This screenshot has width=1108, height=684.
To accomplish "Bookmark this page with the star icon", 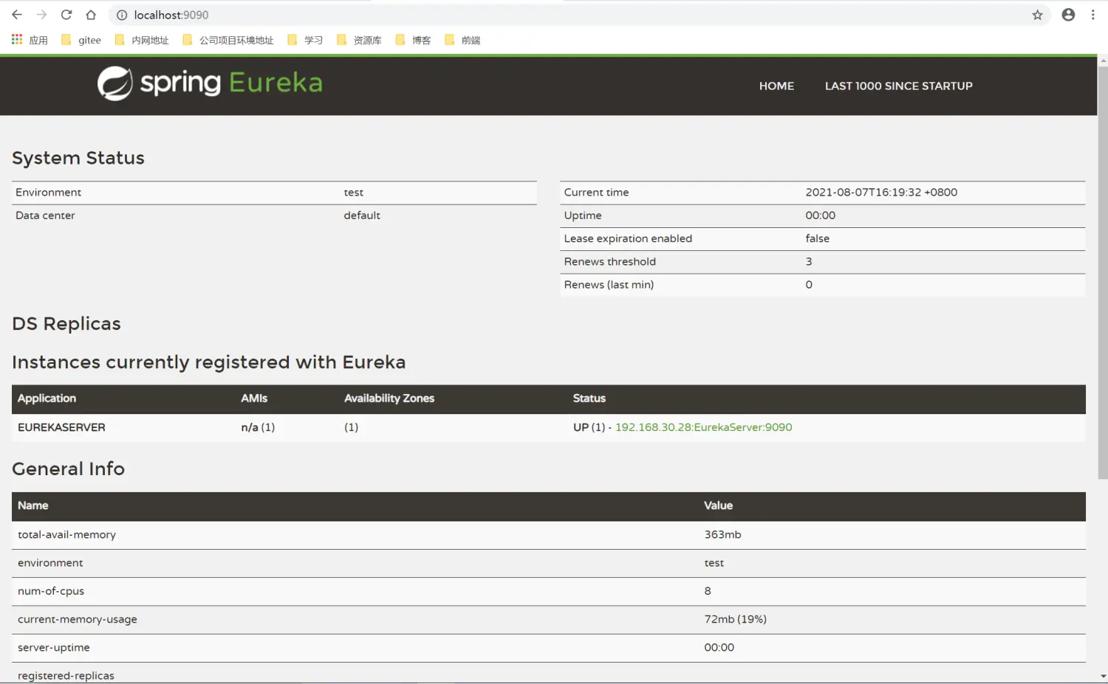I will click(x=1037, y=15).
